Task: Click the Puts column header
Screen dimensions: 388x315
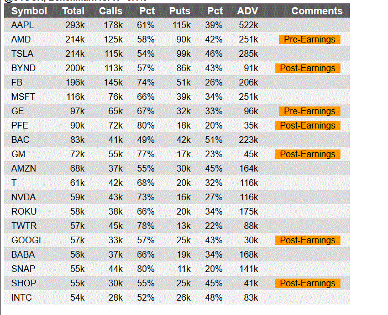Action: click(180, 11)
